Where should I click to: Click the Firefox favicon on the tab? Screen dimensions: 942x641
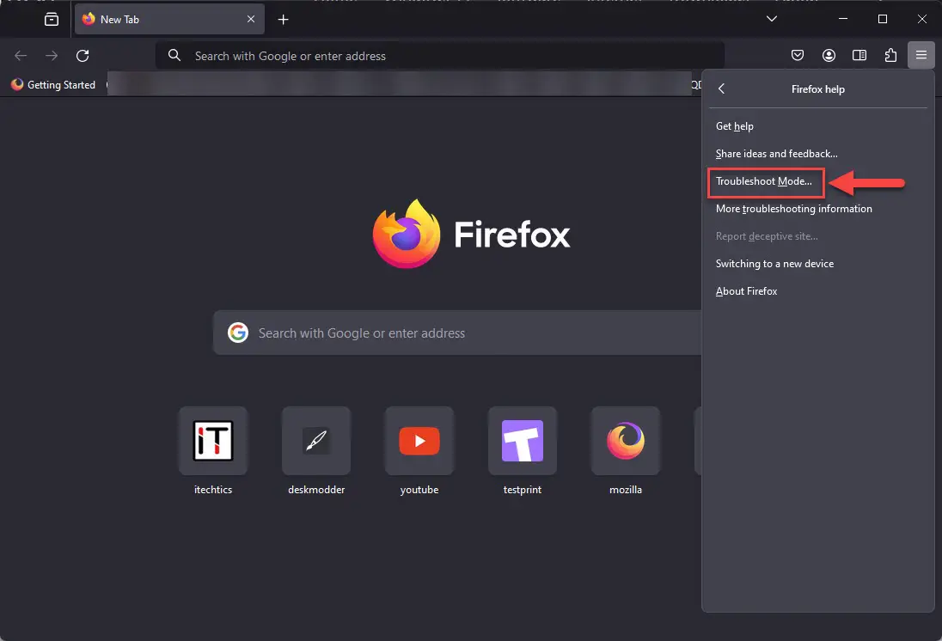(89, 18)
